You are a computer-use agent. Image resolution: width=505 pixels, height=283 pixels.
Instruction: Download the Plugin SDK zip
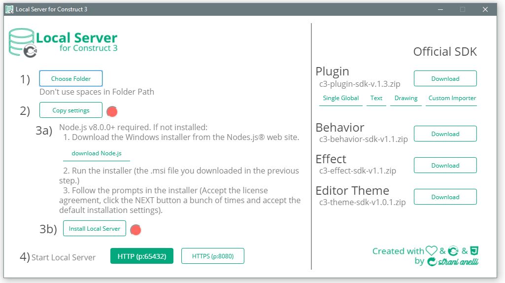[445, 79]
